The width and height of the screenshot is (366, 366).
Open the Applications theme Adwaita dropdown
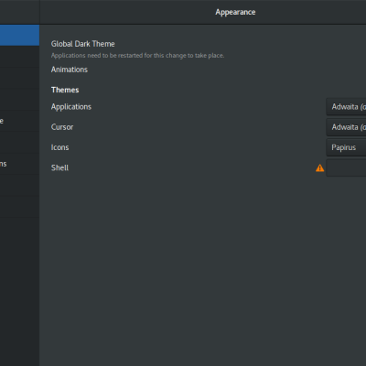point(346,107)
